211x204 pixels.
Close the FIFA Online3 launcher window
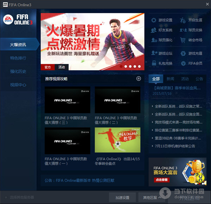[207, 4]
